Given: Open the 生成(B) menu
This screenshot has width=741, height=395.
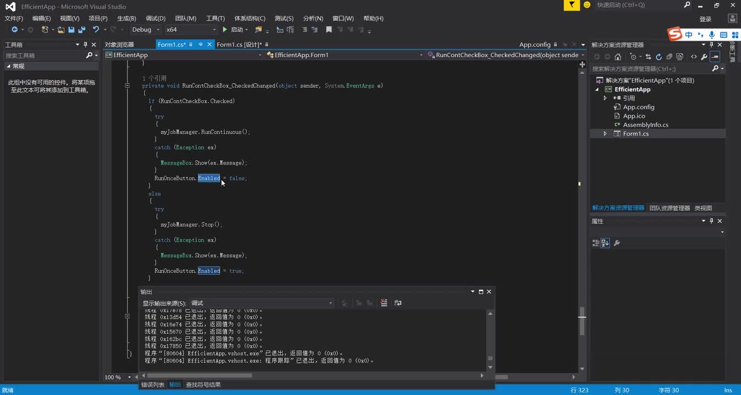Looking at the screenshot, I should point(127,18).
